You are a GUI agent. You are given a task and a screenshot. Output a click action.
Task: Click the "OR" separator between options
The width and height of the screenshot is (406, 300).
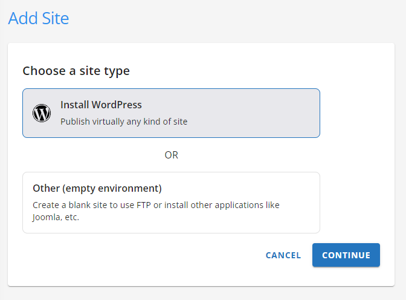172,155
